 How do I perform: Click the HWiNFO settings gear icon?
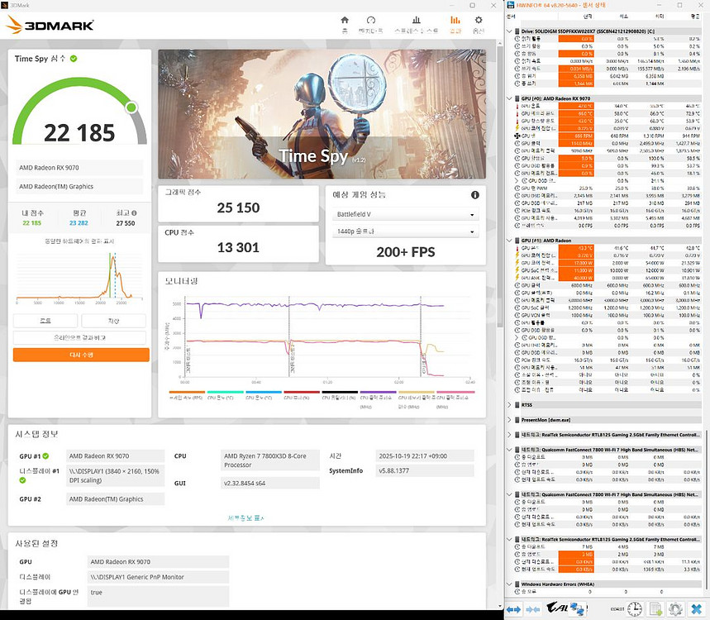[675, 609]
